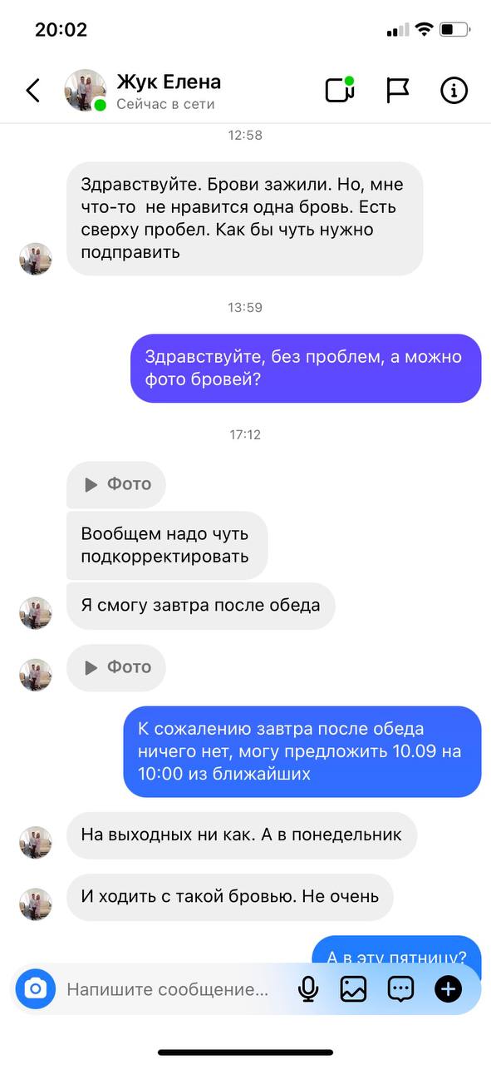
Task: Go back using the left chevron
Action: click(33, 90)
